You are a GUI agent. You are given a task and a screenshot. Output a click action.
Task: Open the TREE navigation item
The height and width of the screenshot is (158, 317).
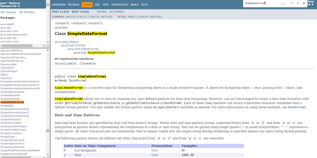(x=106, y=5)
